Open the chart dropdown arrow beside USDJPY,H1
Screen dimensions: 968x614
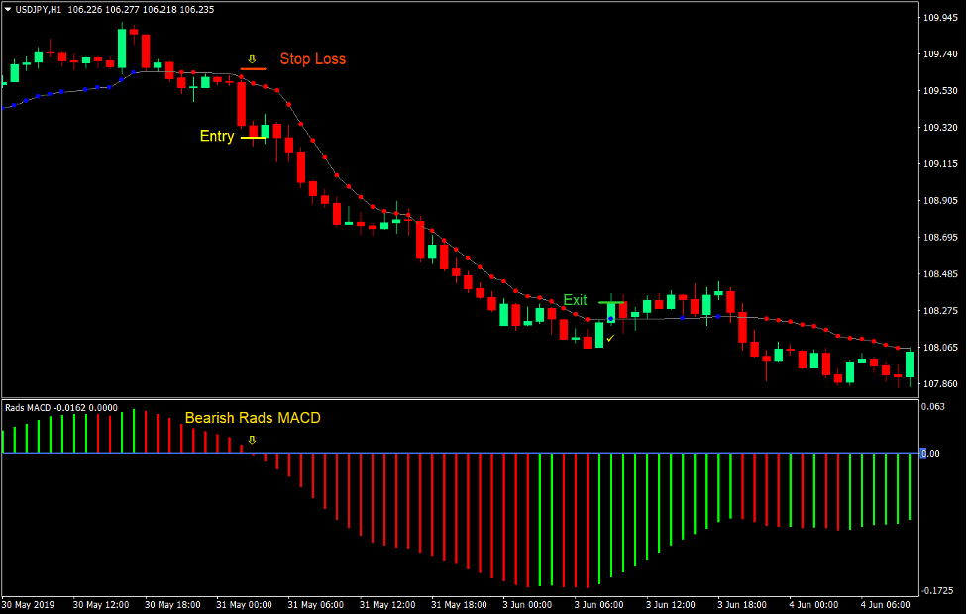tap(8, 8)
